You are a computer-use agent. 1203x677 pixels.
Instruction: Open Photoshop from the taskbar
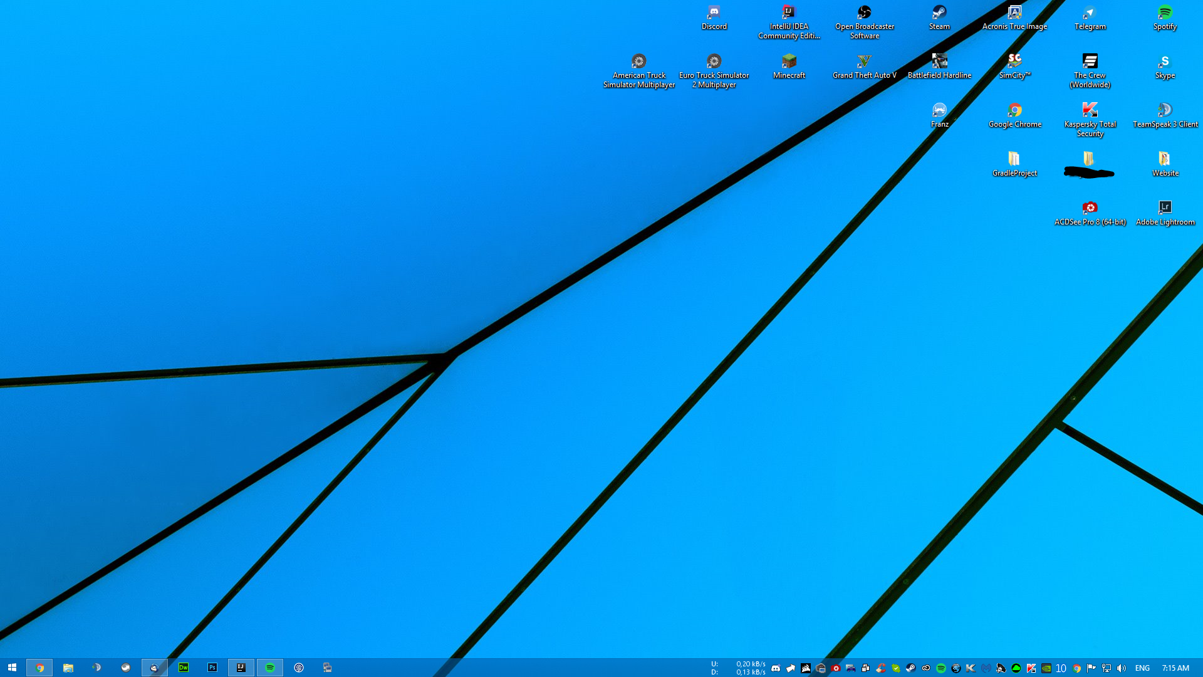click(212, 668)
